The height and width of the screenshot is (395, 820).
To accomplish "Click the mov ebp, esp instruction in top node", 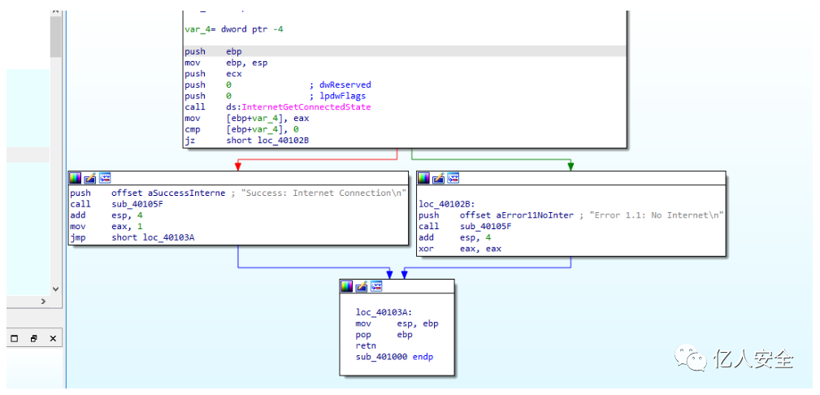I will coord(226,63).
